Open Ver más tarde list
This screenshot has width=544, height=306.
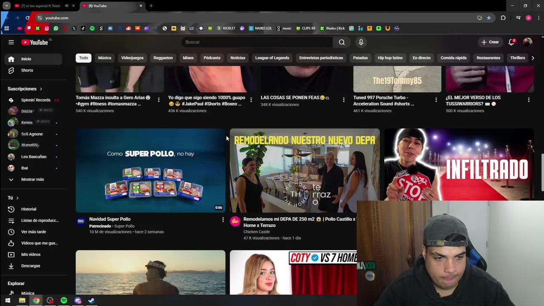click(33, 232)
